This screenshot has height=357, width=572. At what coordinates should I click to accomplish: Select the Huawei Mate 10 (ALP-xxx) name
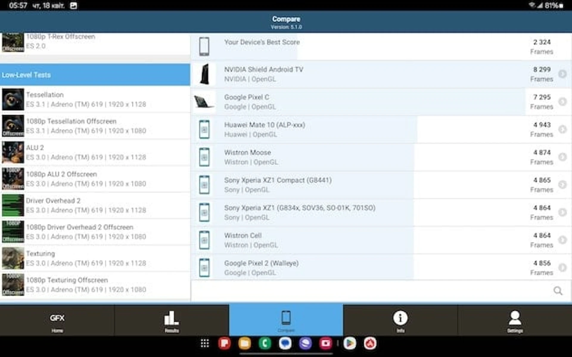(x=265, y=125)
